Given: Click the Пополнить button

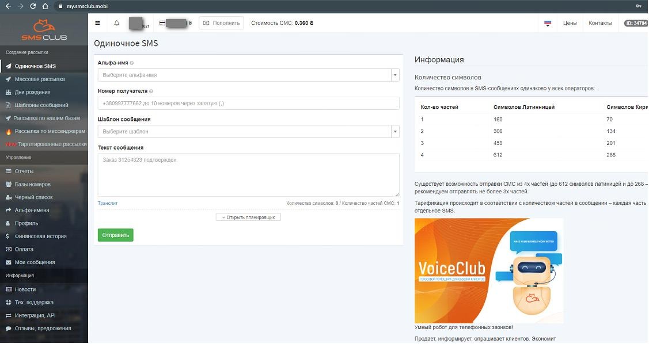Looking at the screenshot, I should click(x=222, y=23).
